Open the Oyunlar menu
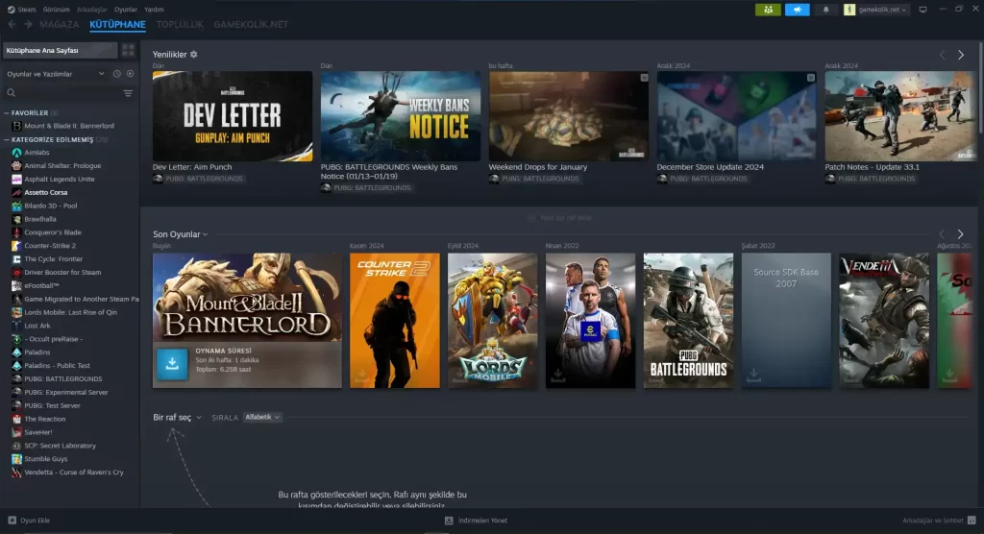984x534 pixels. pos(126,10)
